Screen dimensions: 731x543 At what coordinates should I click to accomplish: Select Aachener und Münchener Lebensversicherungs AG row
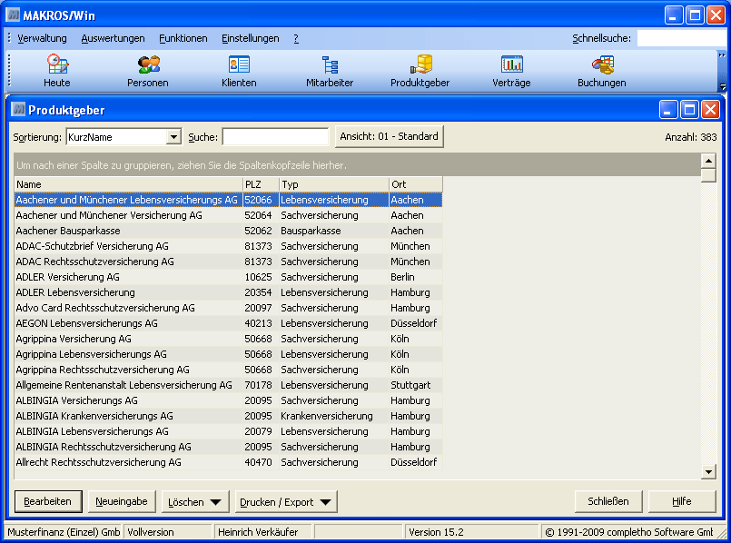tap(228, 200)
